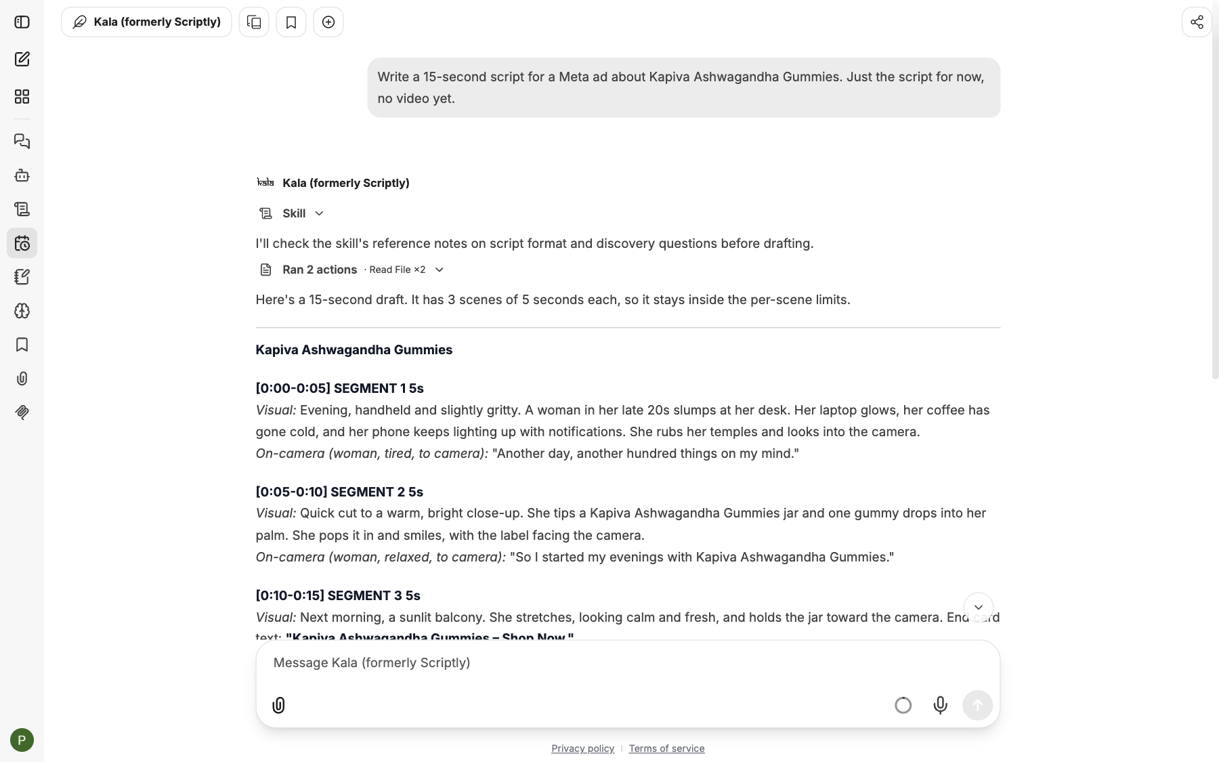Image resolution: width=1219 pixels, height=762 pixels.
Task: Start a new chat with the compose icon
Action: (x=22, y=60)
